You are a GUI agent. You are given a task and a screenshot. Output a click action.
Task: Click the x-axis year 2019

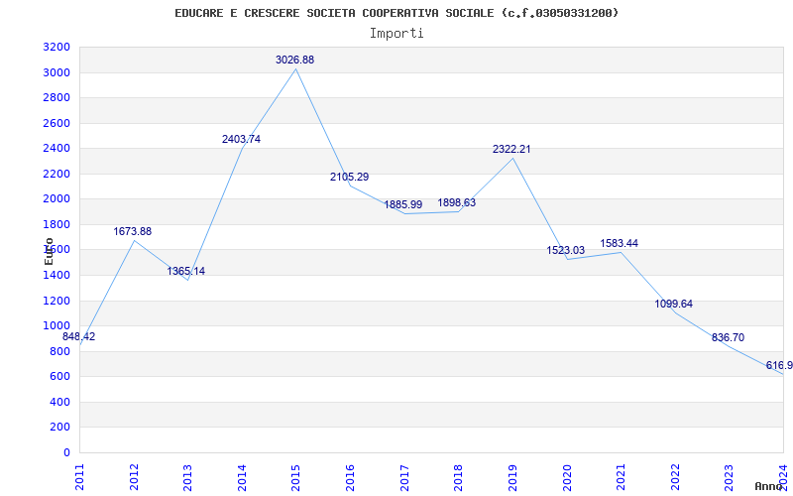pyautogui.click(x=512, y=477)
